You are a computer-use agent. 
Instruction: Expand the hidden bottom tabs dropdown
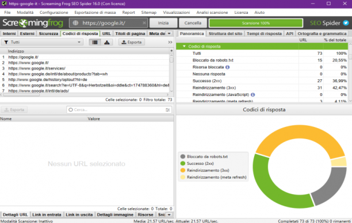(169, 215)
